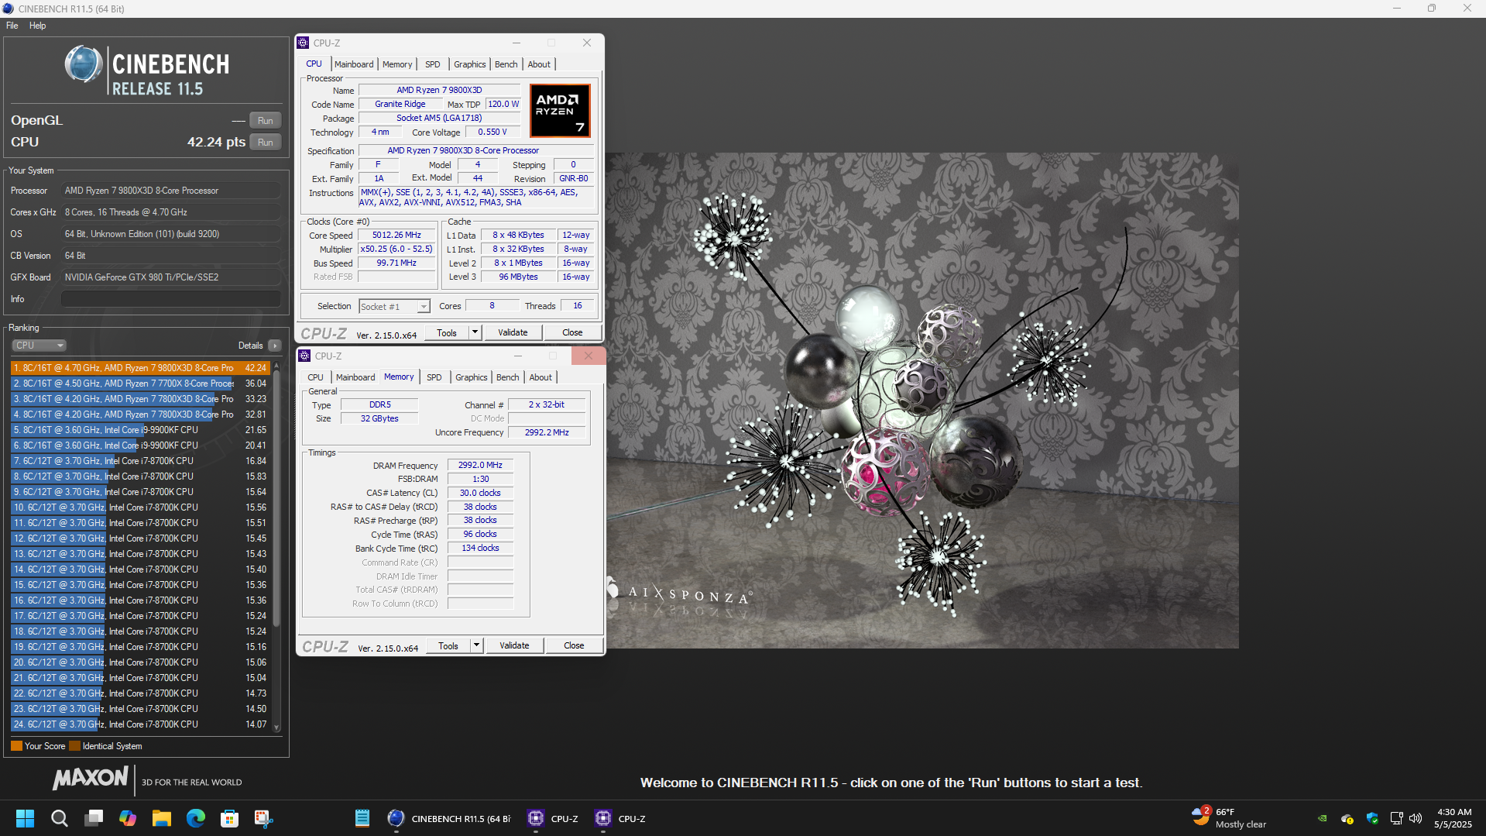Open Bench tab in Memory CPU-Z window

point(508,377)
